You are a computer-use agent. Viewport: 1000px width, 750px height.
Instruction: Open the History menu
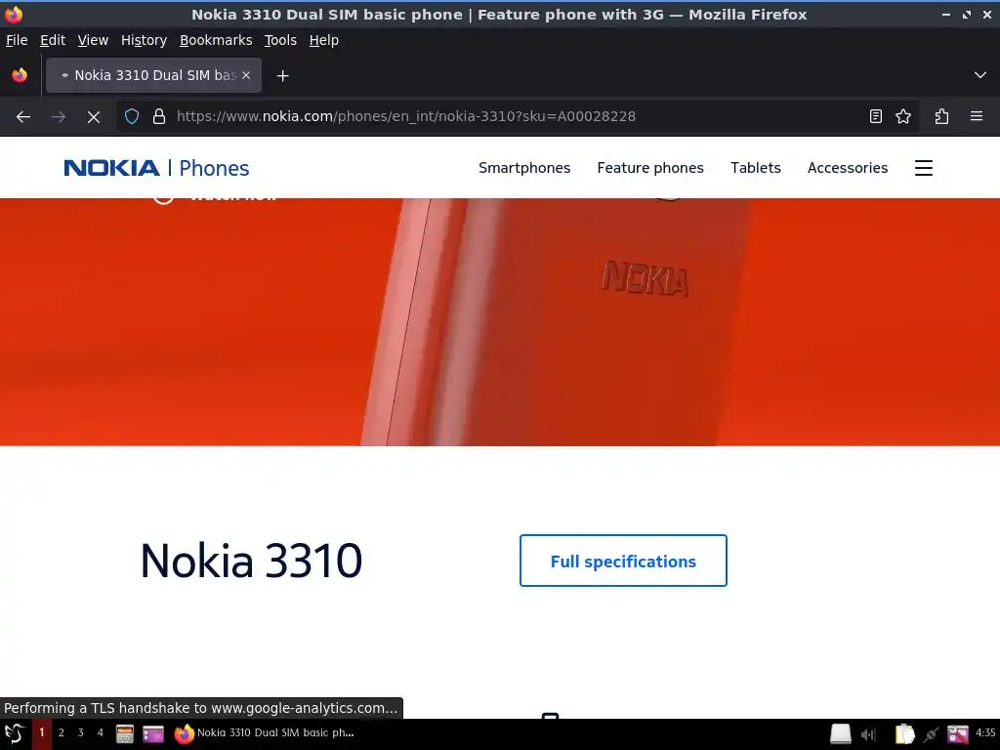[144, 40]
